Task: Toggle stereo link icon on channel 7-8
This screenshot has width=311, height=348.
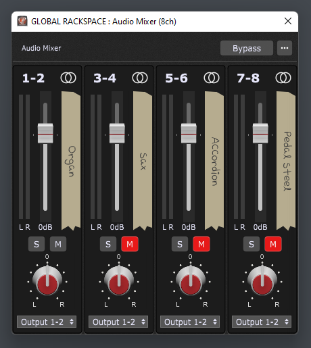Action: click(x=283, y=78)
